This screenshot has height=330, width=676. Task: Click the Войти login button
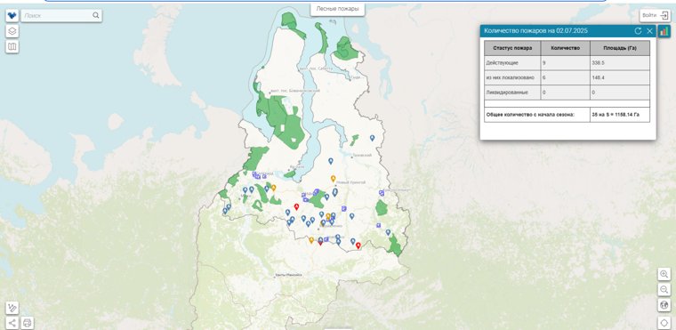(x=655, y=15)
